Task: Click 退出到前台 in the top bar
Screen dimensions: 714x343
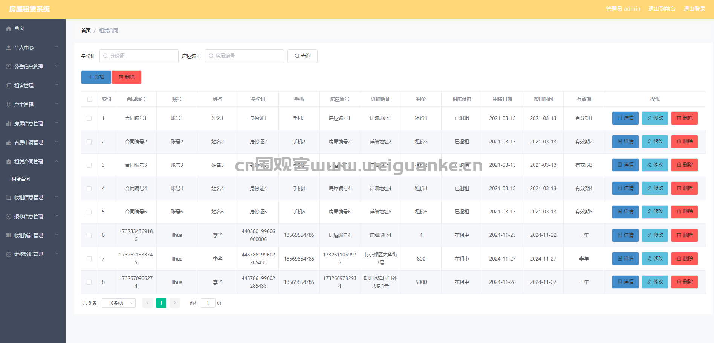Action: (x=662, y=9)
